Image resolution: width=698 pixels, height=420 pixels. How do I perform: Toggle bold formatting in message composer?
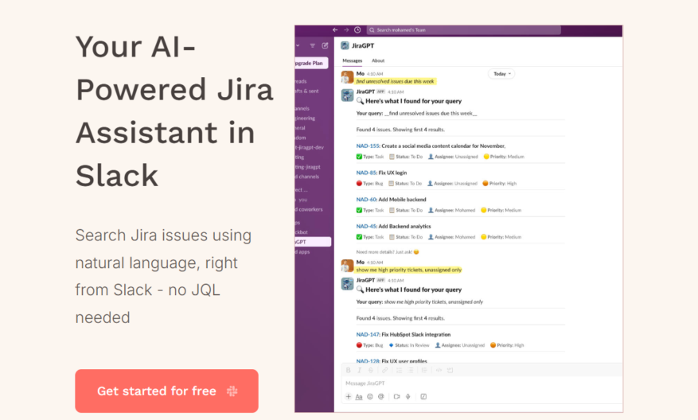coord(348,370)
